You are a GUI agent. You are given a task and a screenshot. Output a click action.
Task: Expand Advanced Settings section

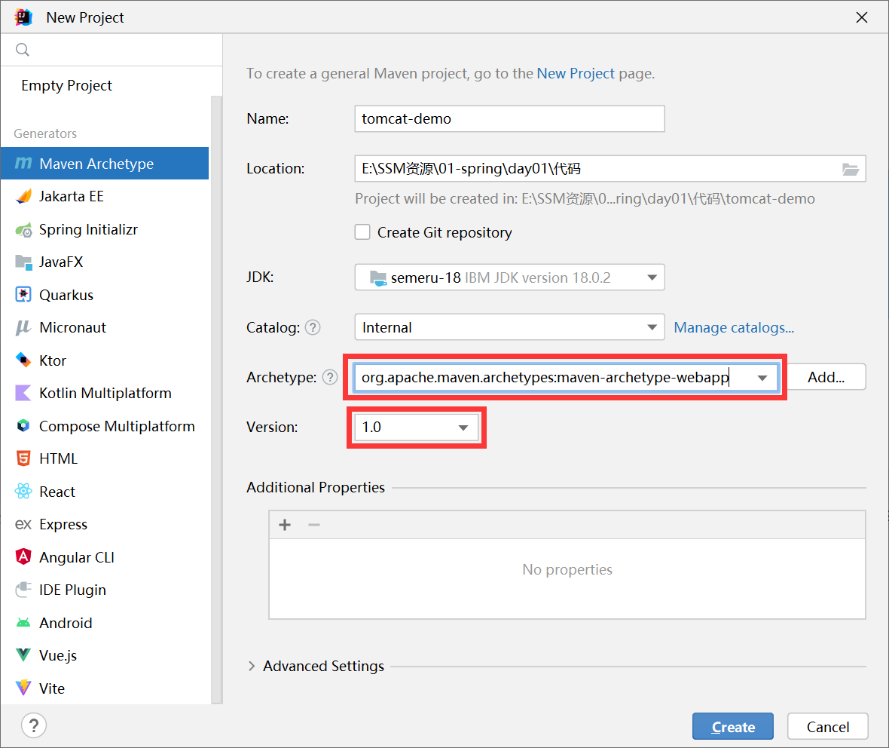(x=252, y=666)
